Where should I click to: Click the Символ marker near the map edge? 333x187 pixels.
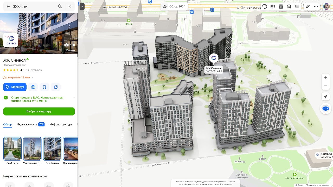pos(317,155)
